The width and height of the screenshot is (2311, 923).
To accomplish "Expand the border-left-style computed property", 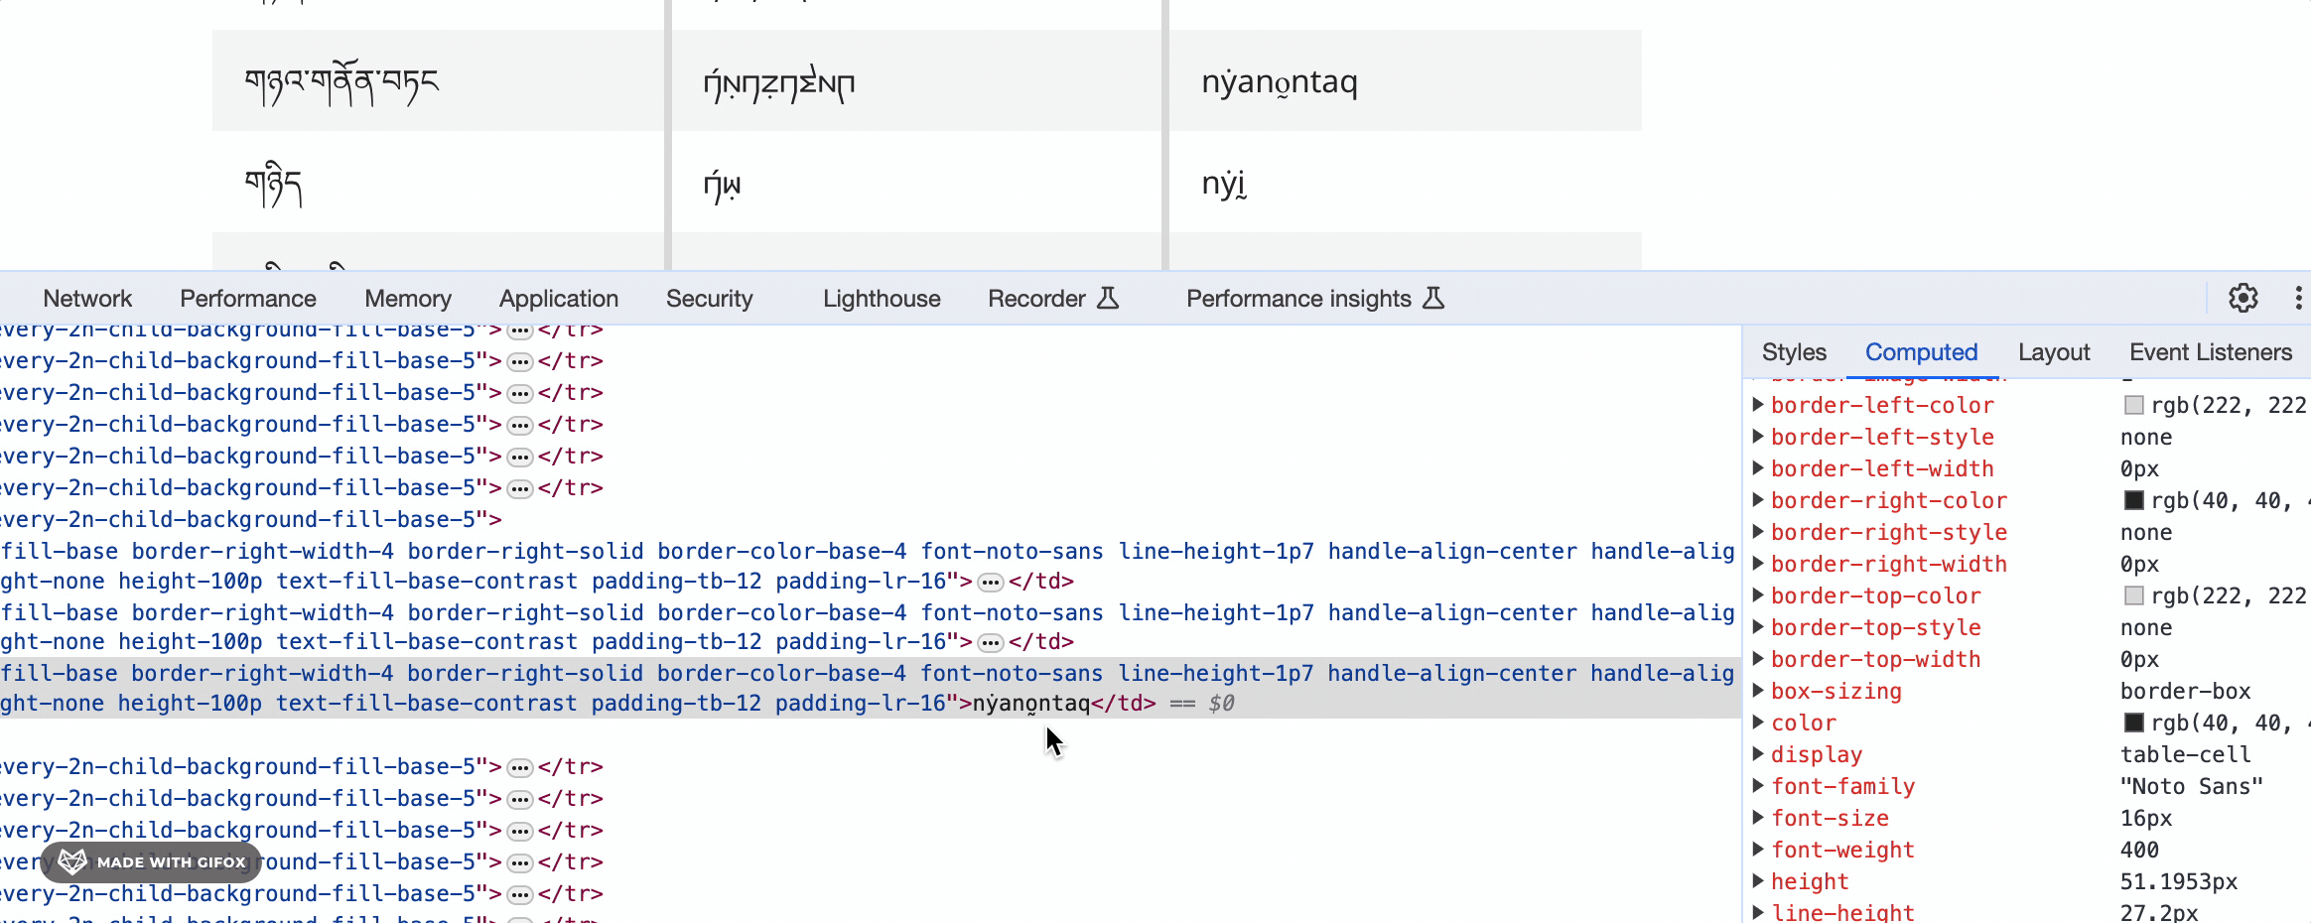I will pyautogui.click(x=1759, y=437).
